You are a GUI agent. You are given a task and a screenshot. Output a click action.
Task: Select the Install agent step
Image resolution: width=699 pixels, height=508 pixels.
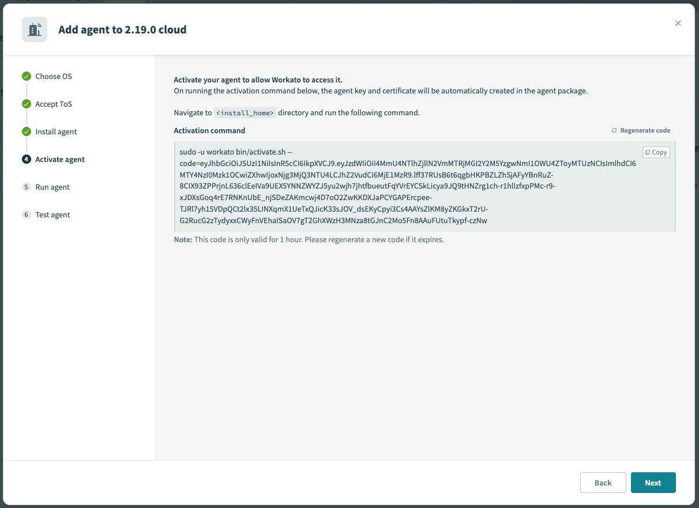(x=56, y=131)
